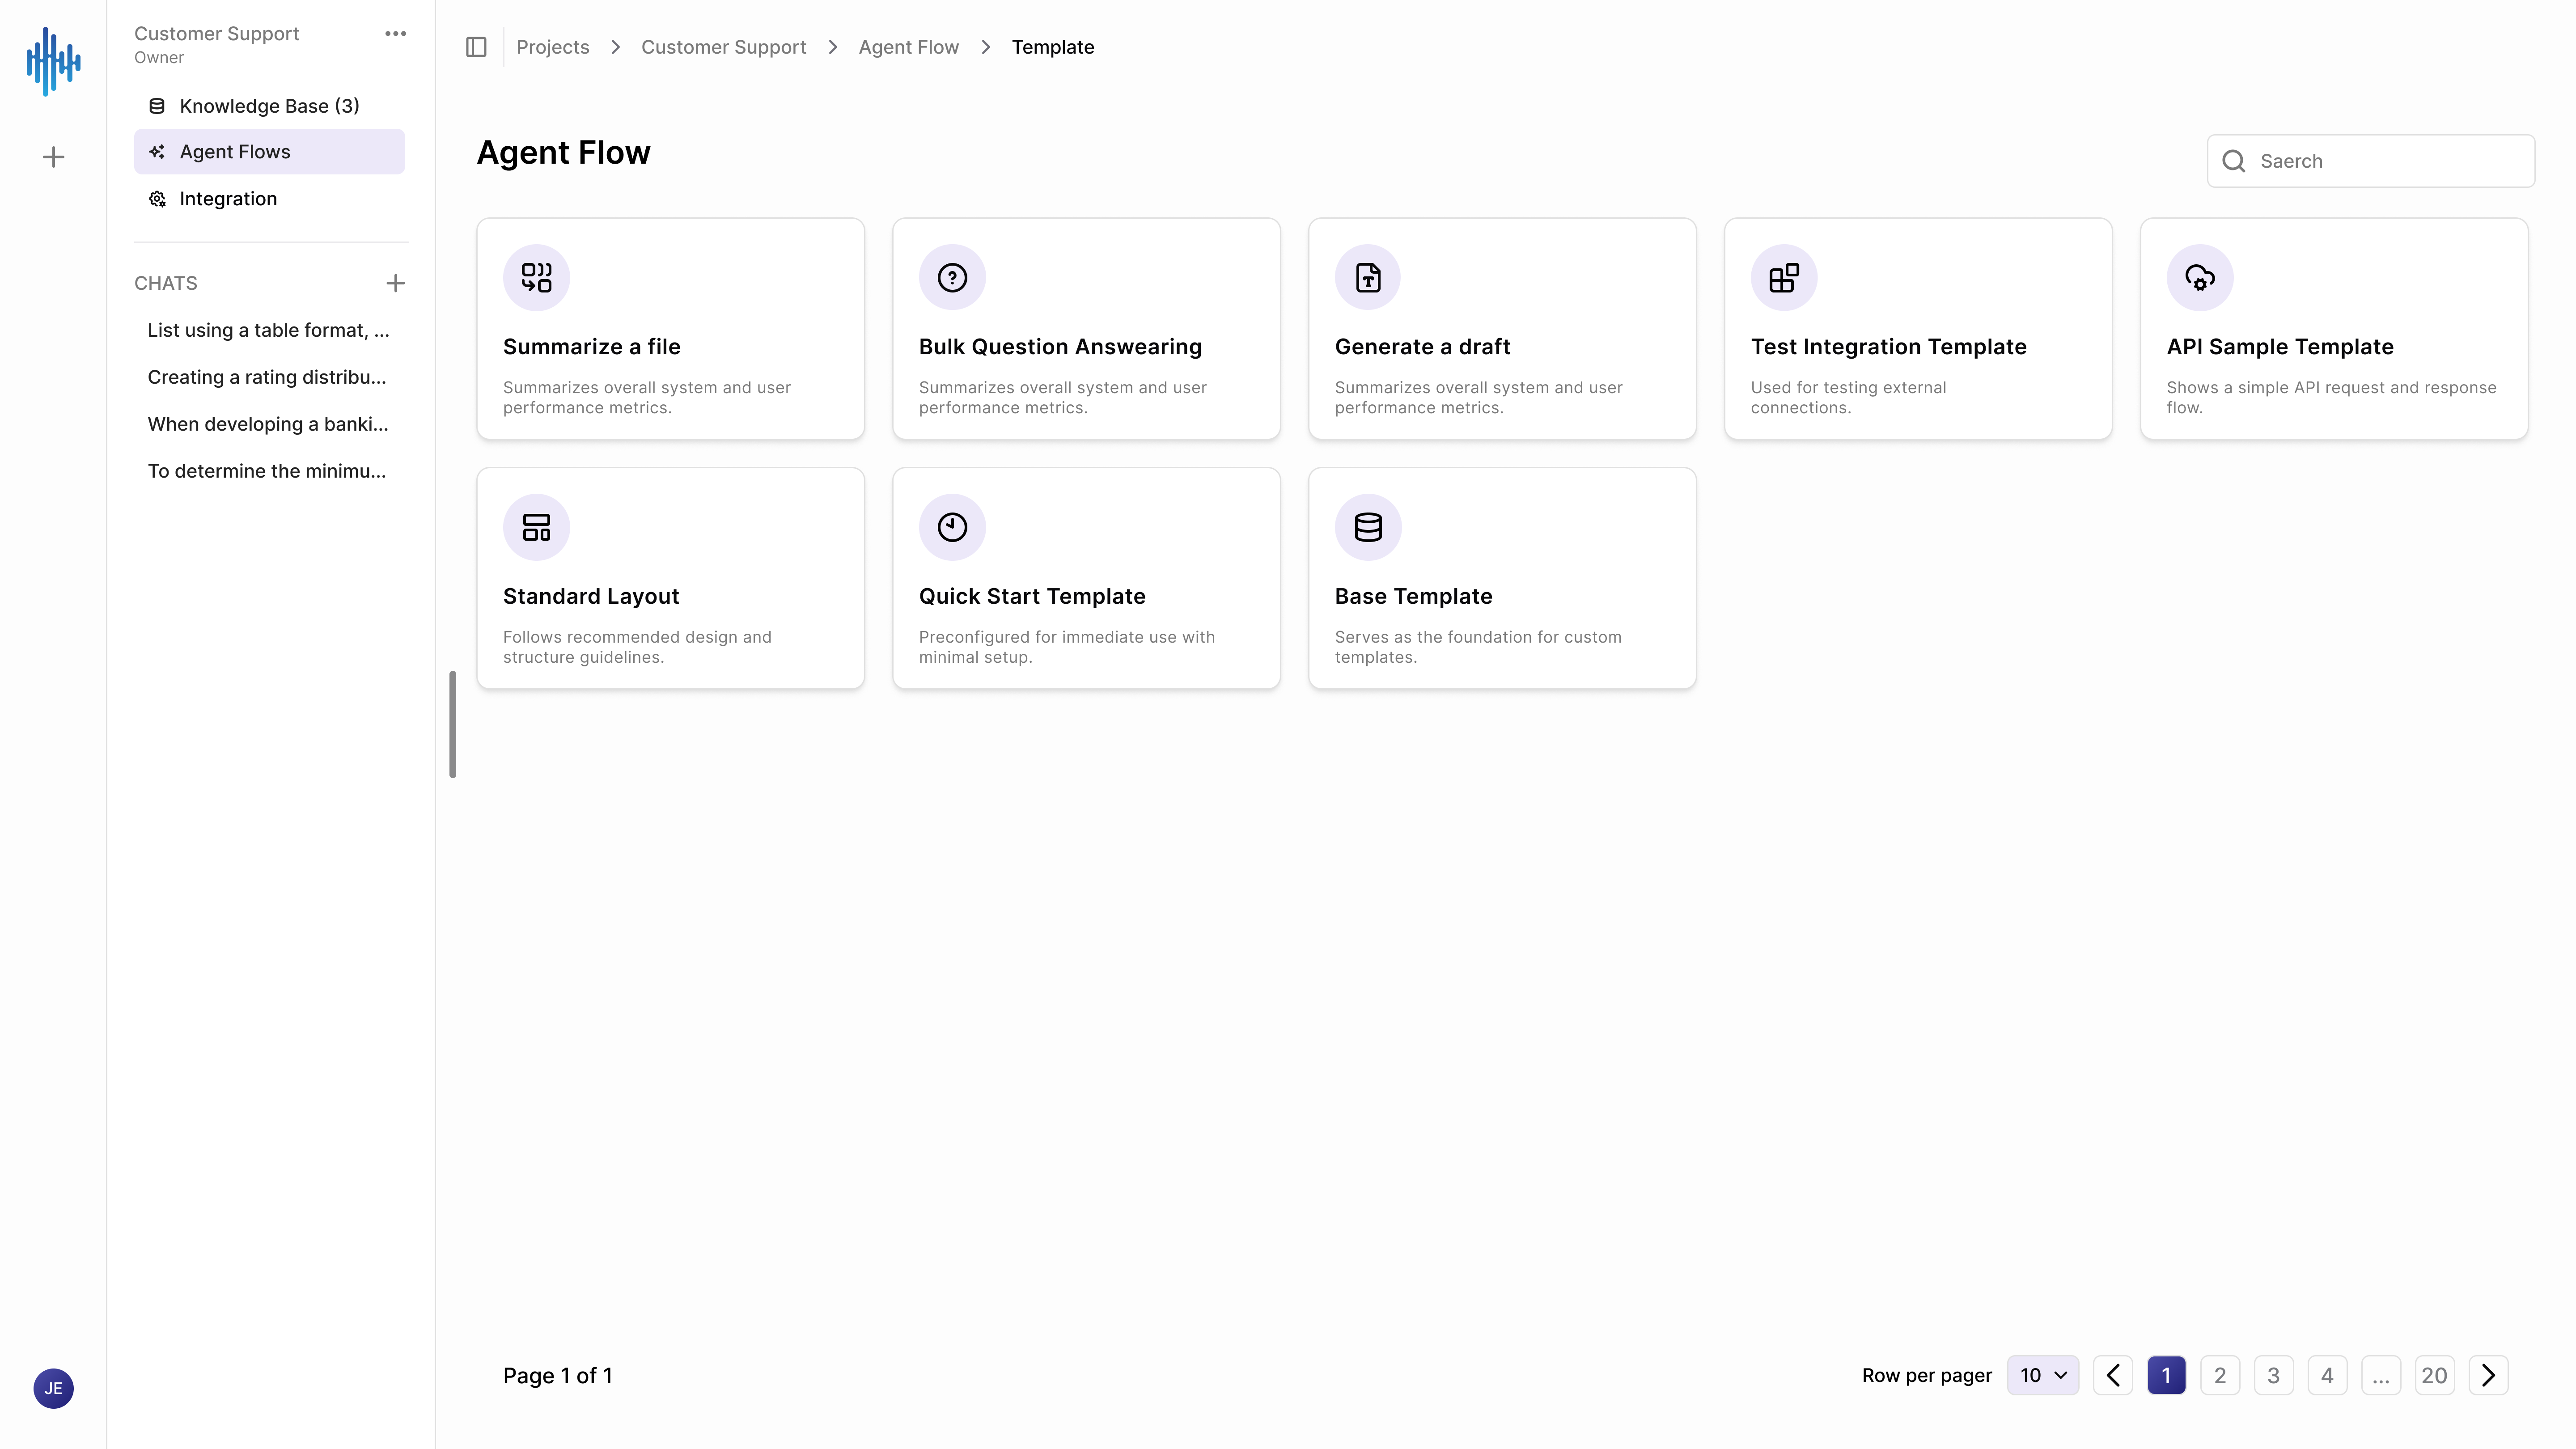2576x1449 pixels.
Task: Go to page 1
Action: [2166, 1375]
